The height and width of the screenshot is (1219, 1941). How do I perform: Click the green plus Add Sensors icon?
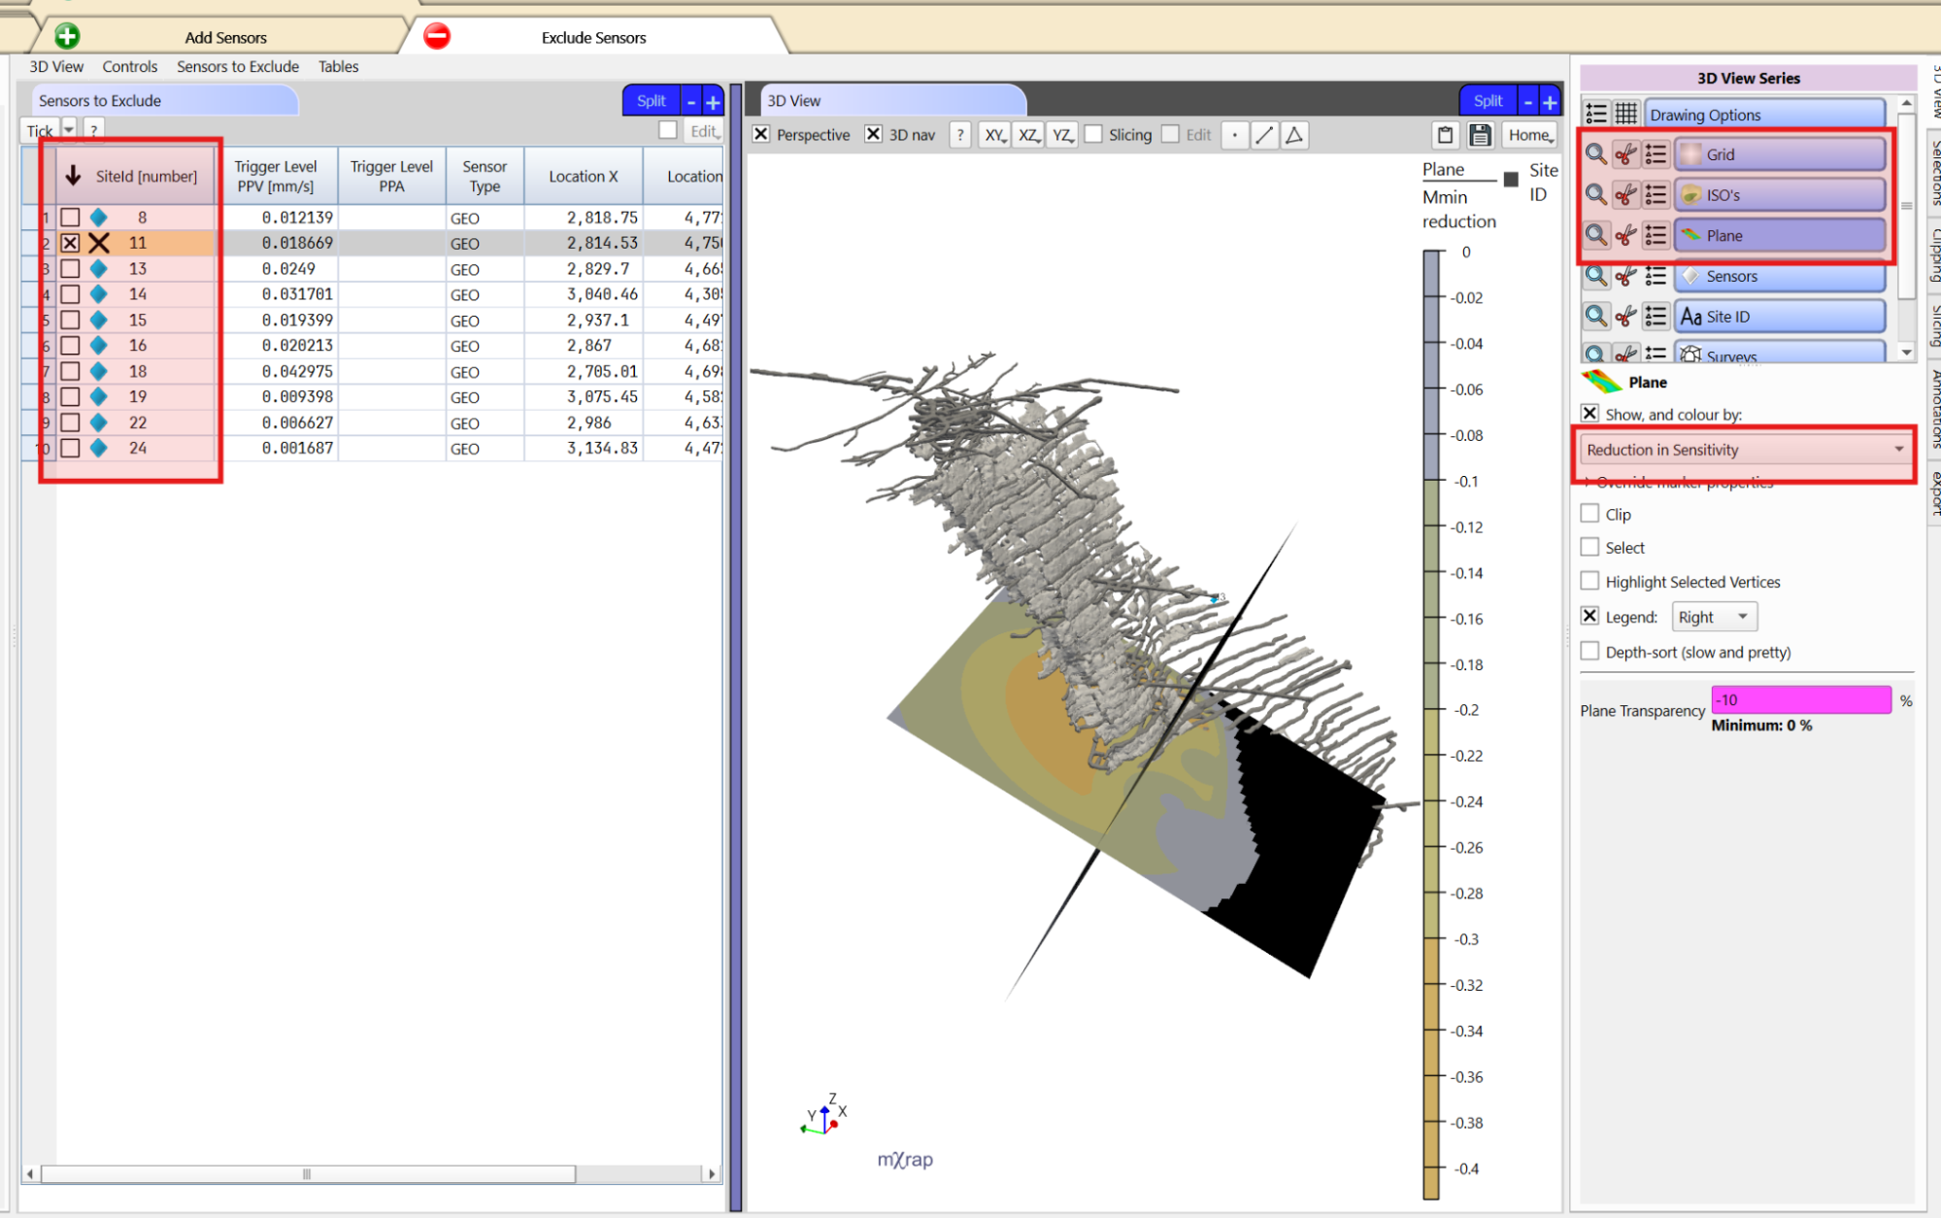point(67,37)
